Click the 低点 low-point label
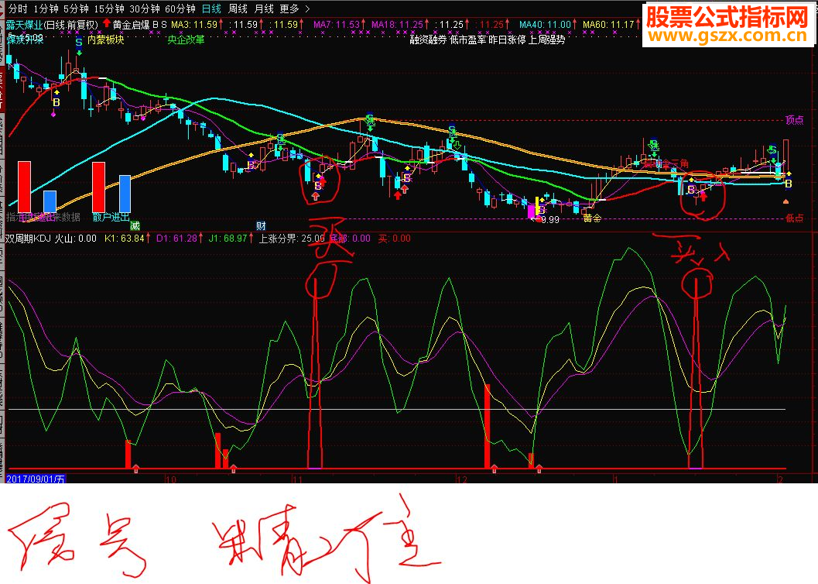Screen dimensions: 818x584 [x=795, y=218]
